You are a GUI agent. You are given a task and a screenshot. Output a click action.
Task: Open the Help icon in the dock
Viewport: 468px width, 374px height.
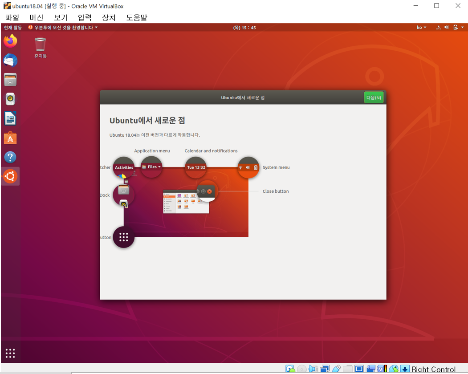10,157
